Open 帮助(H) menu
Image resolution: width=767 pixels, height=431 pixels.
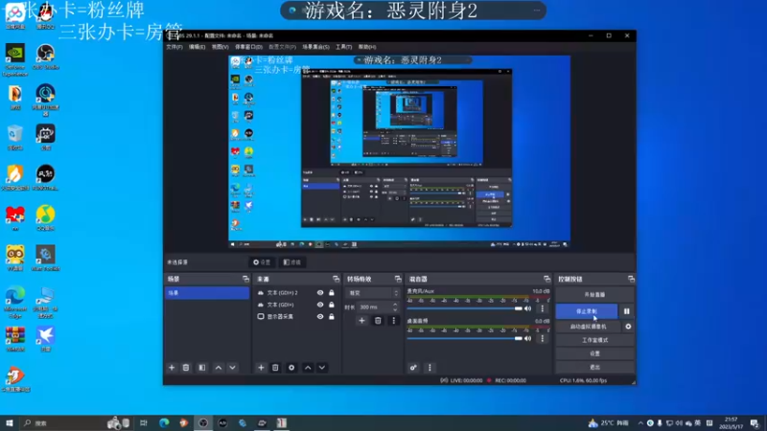pos(367,47)
